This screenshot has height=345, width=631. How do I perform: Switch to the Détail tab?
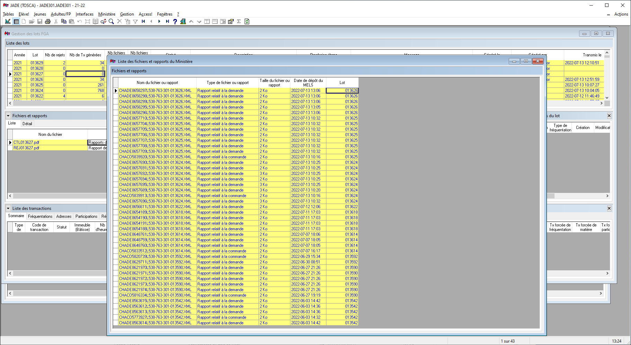27,124
